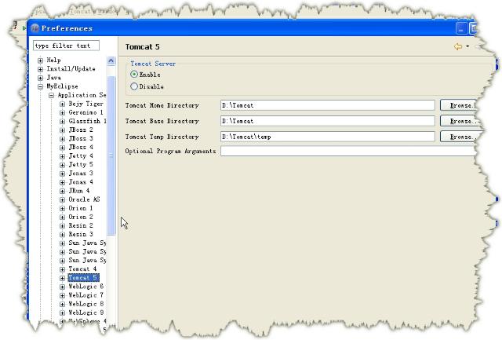Expand the Geronimo 1 node
Screen dimensions: 502x340
(x=63, y=112)
